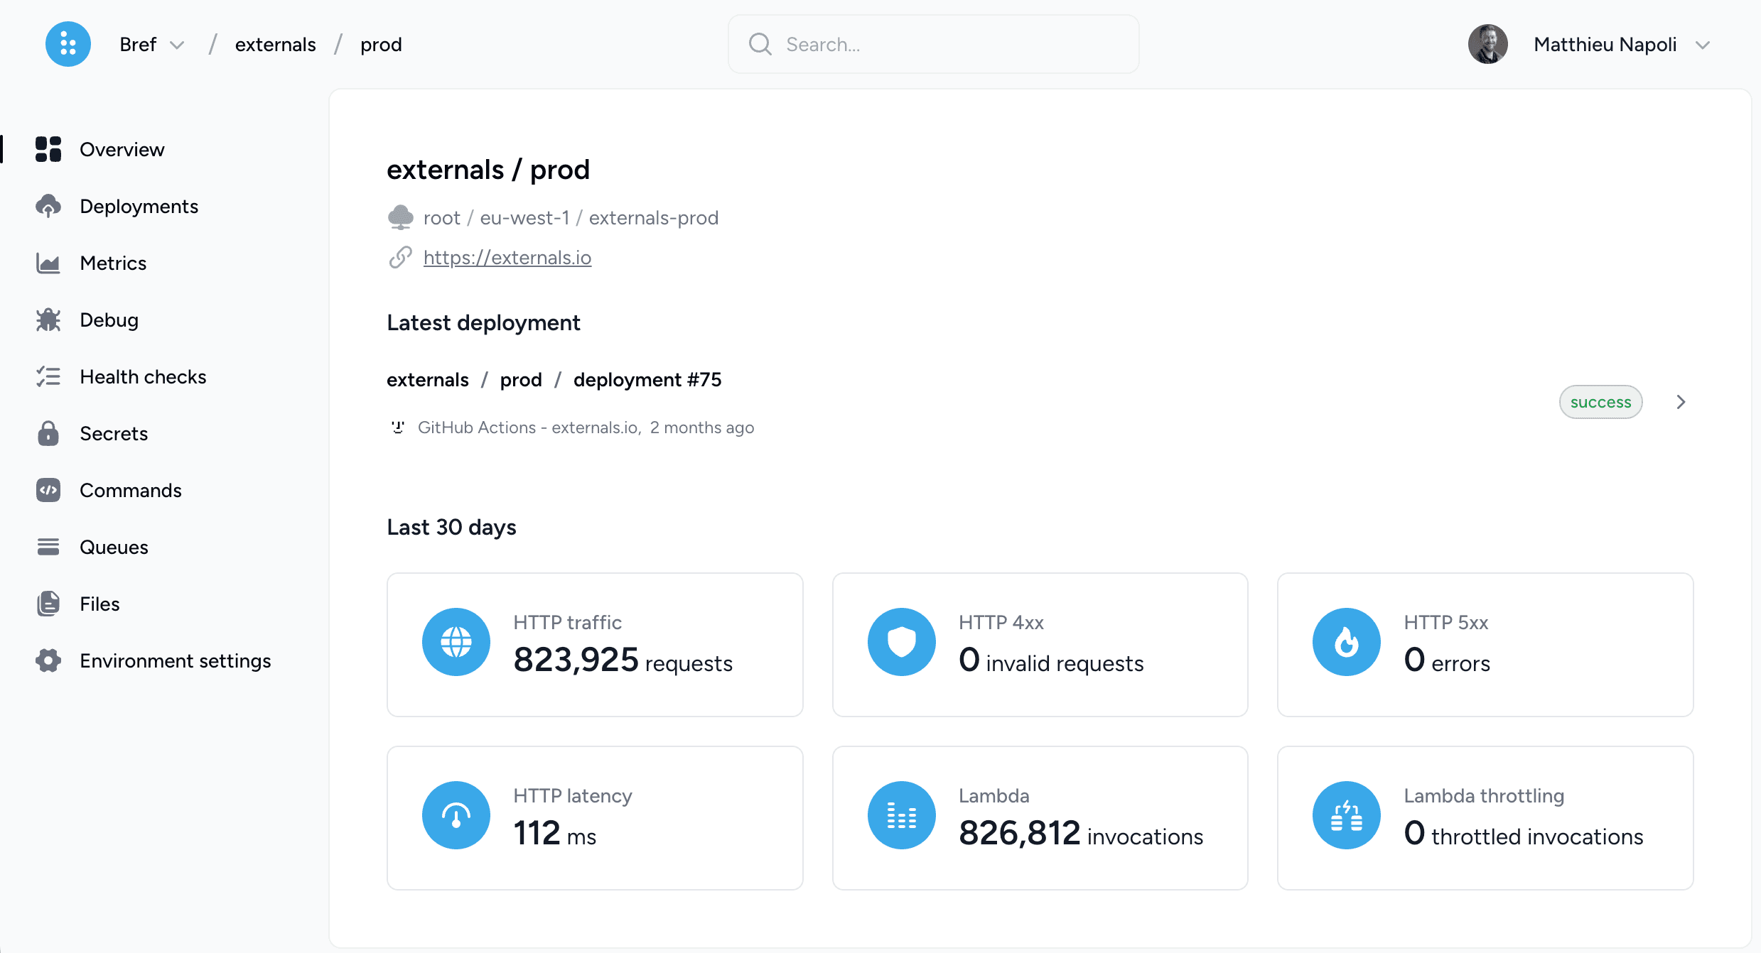Screen dimensions: 1761x953
Task: Click the HTTP latency gauge icon
Action: tap(456, 815)
